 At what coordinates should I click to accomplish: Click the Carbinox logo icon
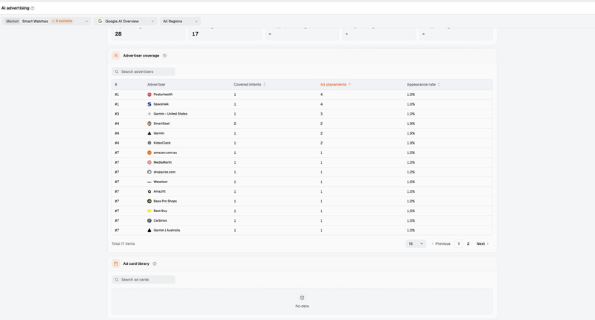(149, 220)
